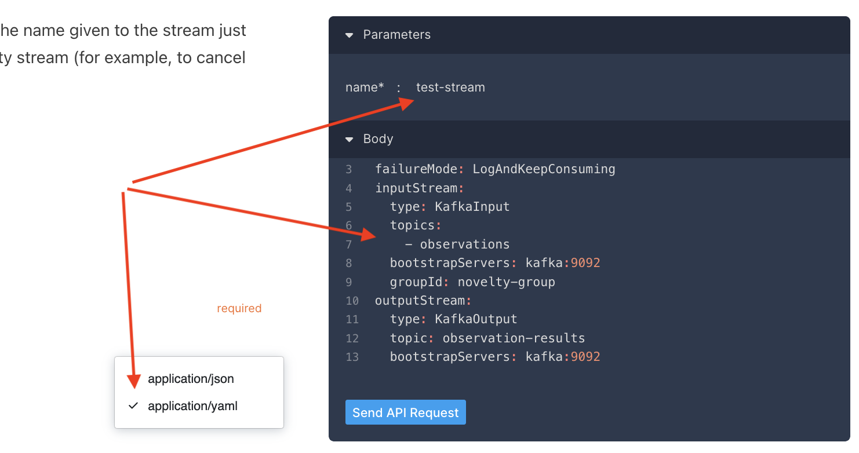Image resolution: width=859 pixels, height=453 pixels.
Task: Click line number 3 in editor gutter
Action: click(349, 170)
